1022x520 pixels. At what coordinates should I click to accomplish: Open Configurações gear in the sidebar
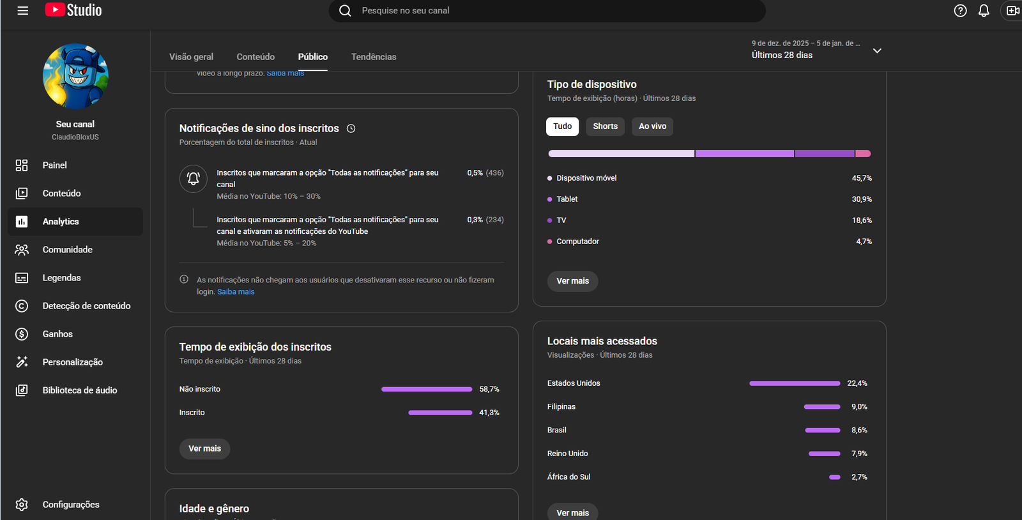(70, 505)
